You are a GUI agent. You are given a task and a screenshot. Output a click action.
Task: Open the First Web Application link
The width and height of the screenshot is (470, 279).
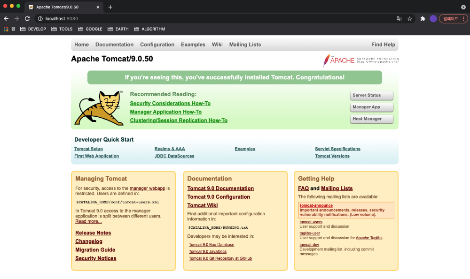tap(96, 156)
